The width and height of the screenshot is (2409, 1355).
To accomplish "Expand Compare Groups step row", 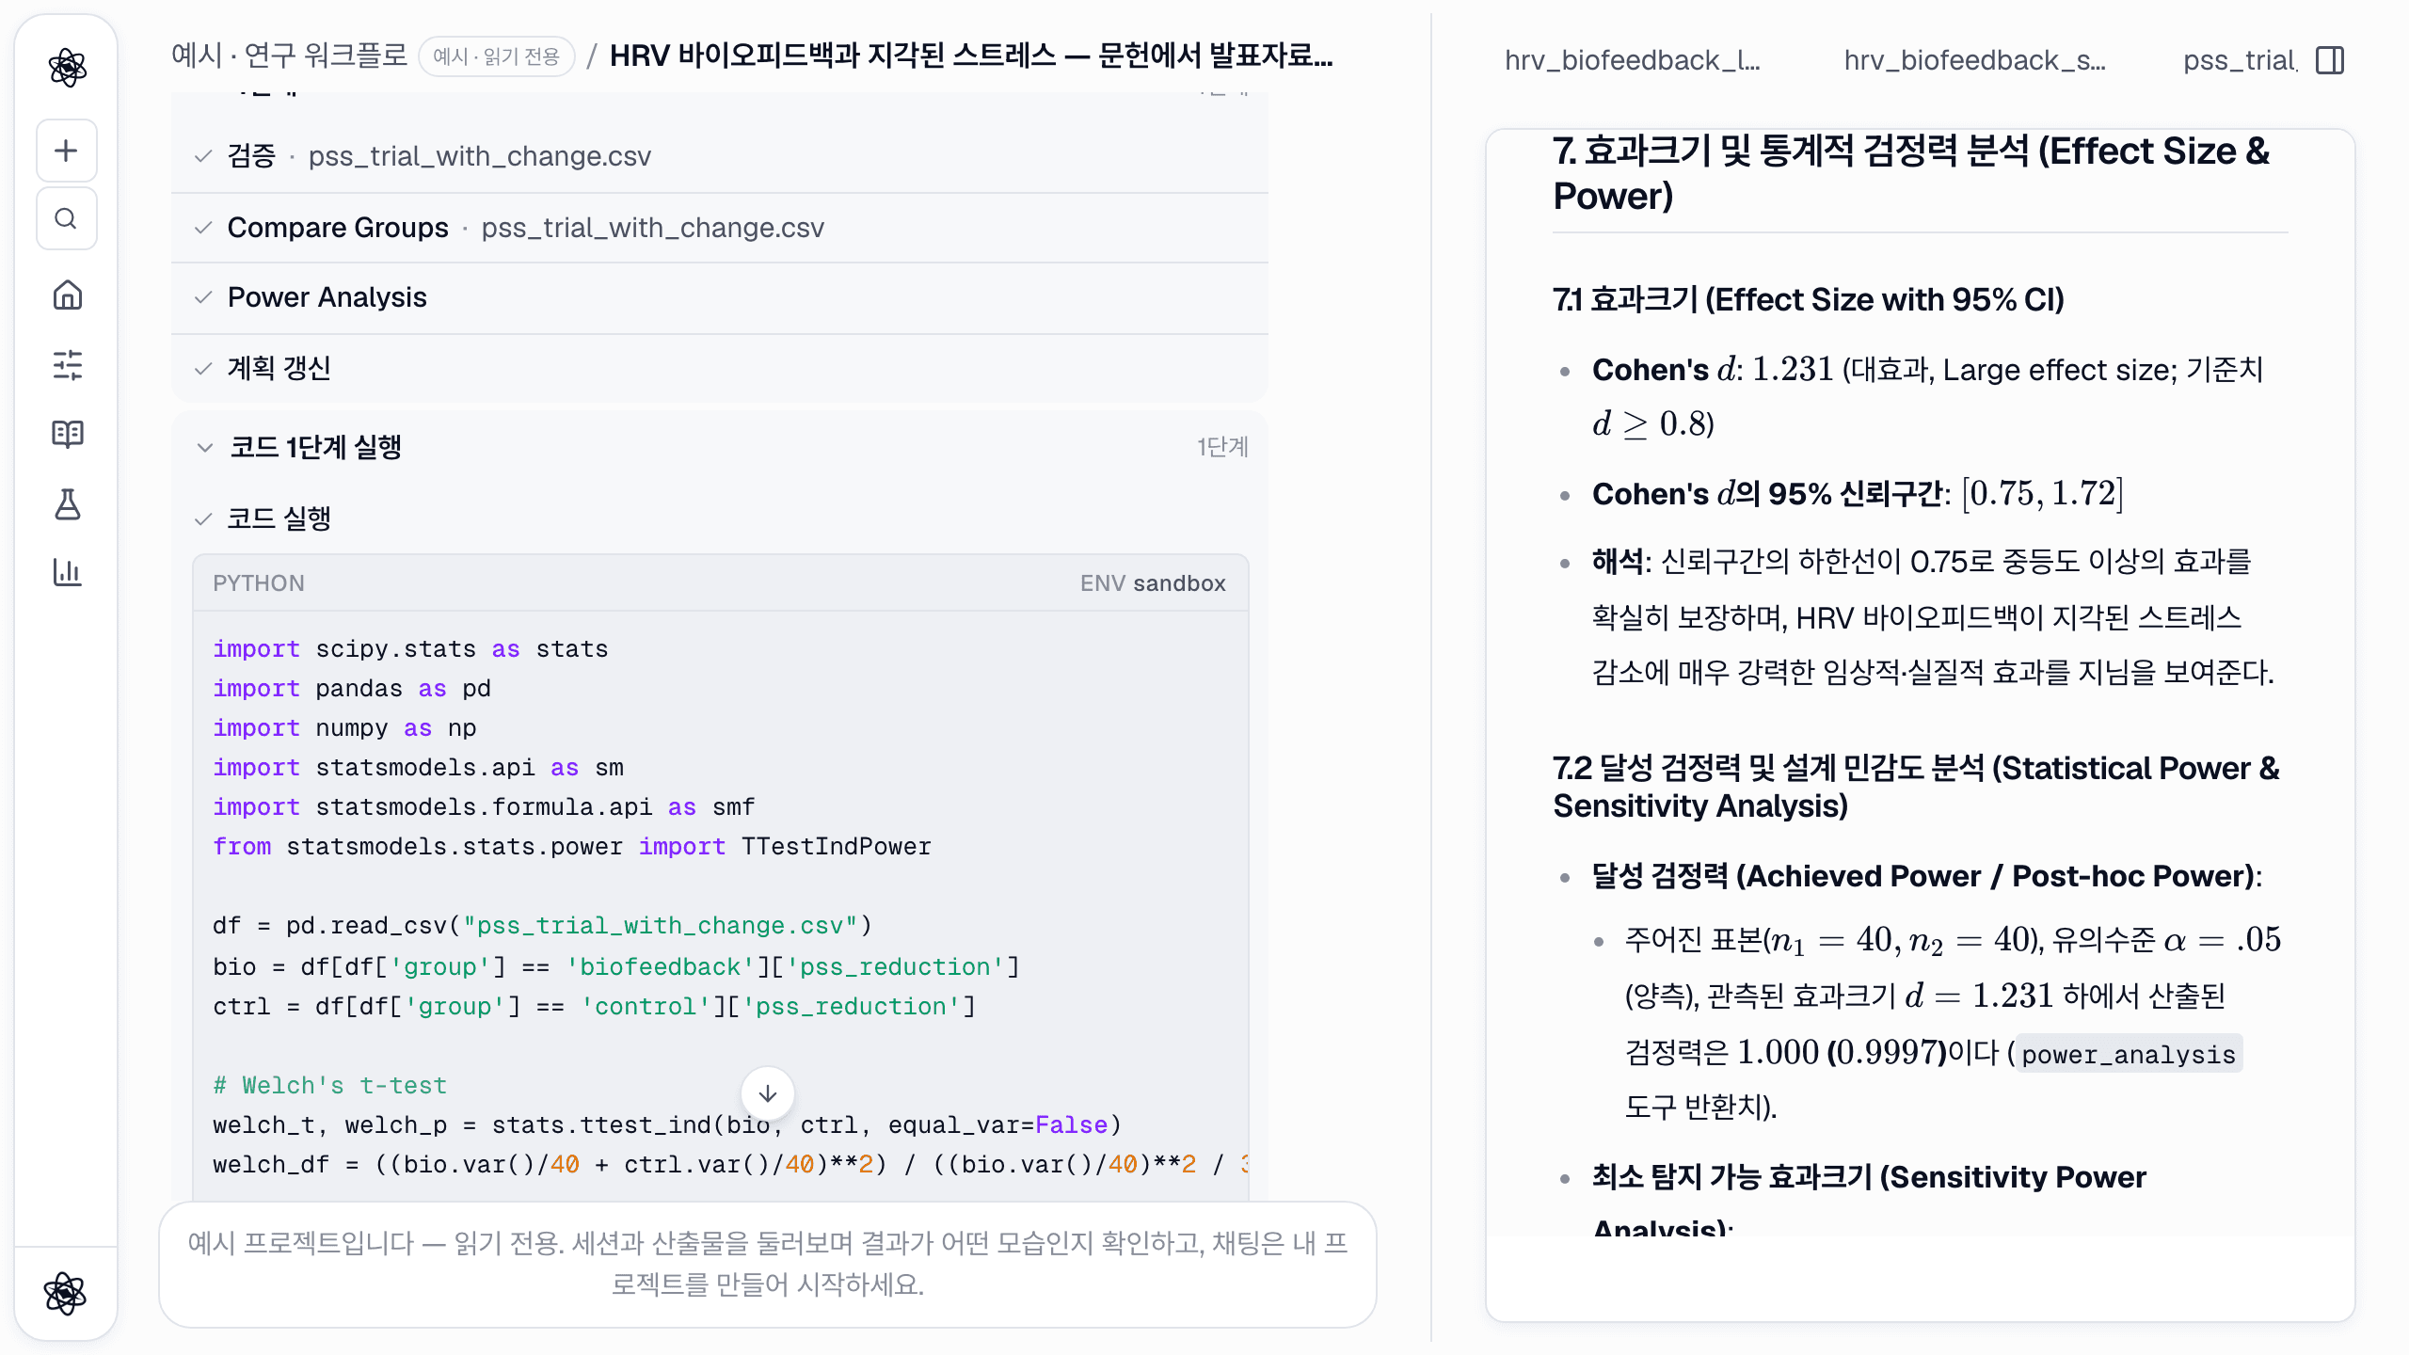I will (x=720, y=228).
